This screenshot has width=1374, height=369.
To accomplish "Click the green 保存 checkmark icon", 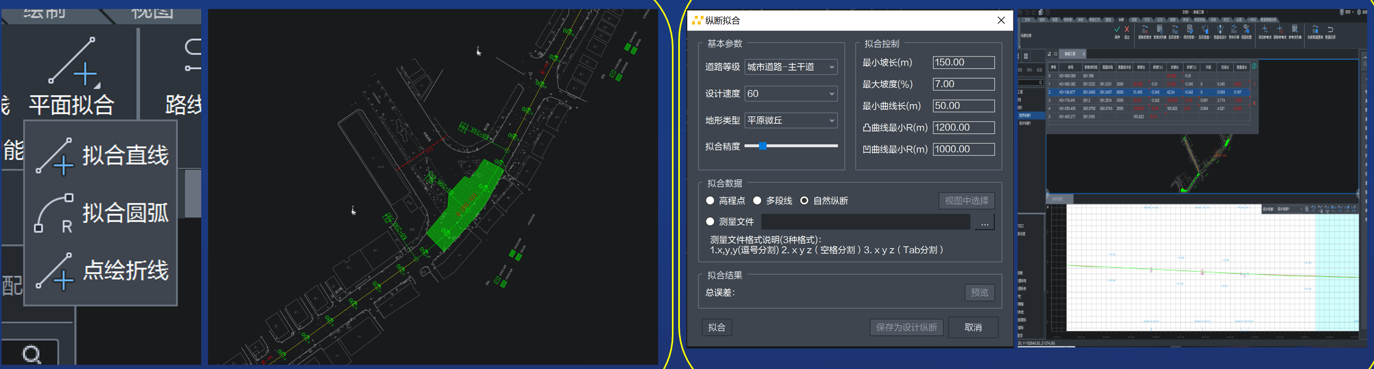I will tap(1117, 30).
